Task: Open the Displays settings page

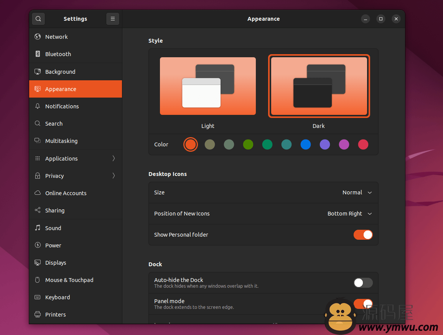Action: coord(76,262)
